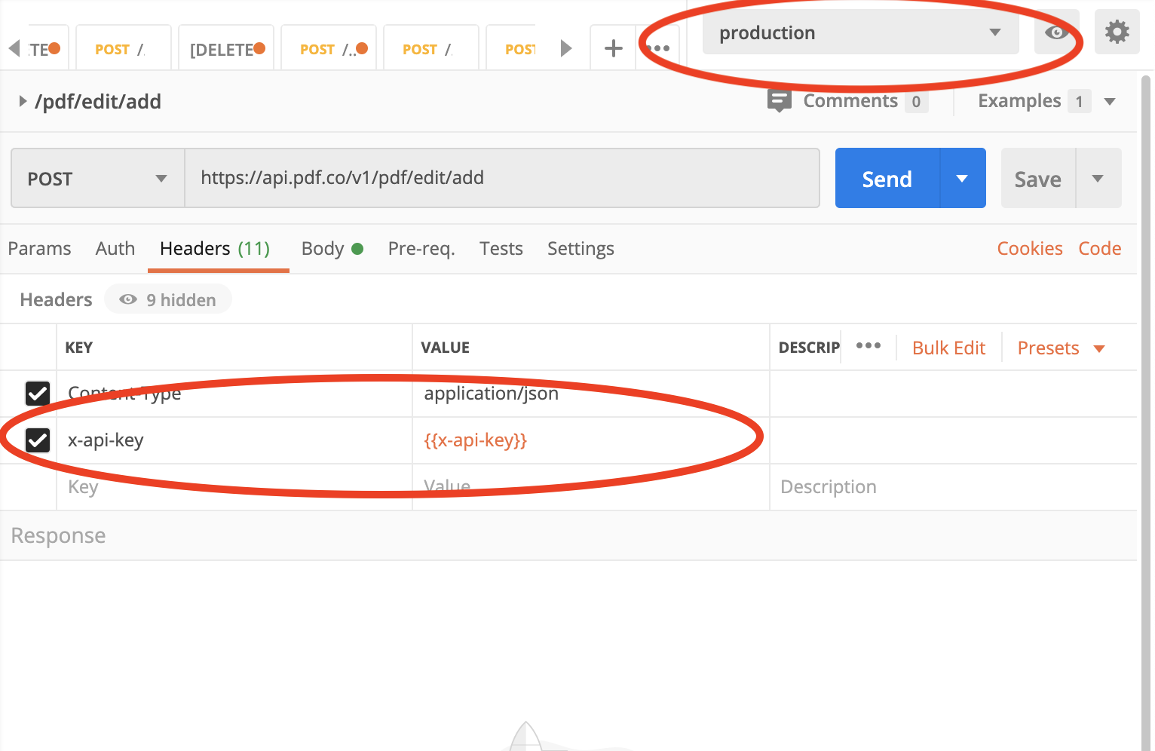Open Manage Environments gear icon
Image resolution: width=1155 pixels, height=751 pixels.
(1117, 32)
